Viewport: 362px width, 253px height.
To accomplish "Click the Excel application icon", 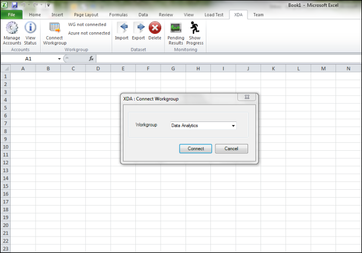I will (4, 5).
